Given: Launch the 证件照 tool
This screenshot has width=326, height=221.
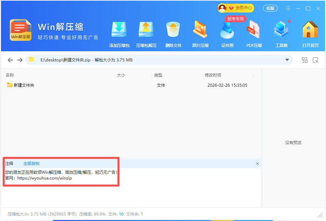Looking at the screenshot, I should pyautogui.click(x=227, y=34).
